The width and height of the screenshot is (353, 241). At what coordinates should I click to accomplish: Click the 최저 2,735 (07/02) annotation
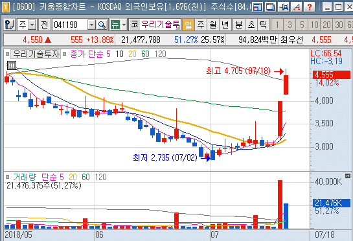click(165, 157)
